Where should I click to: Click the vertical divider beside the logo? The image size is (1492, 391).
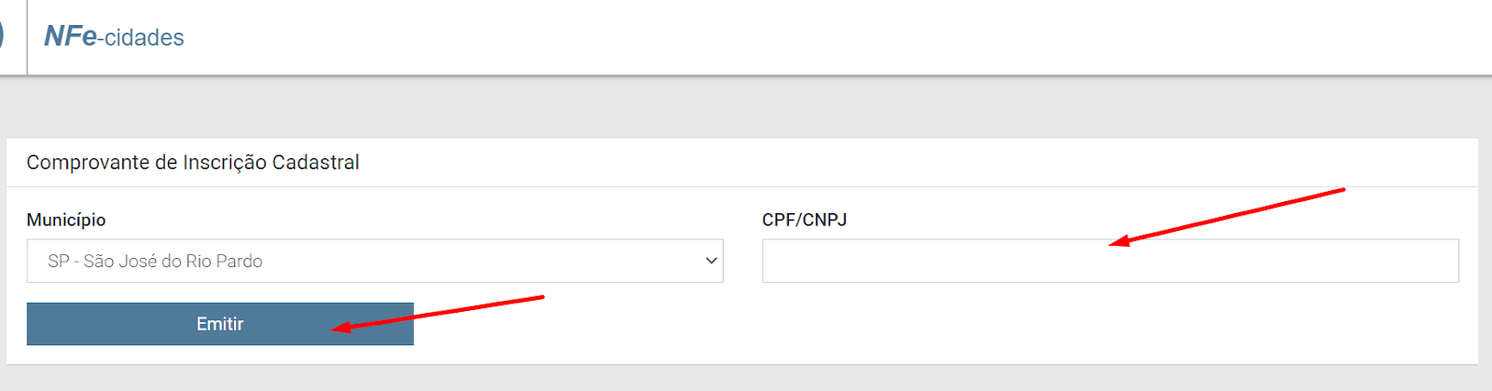tap(27, 37)
